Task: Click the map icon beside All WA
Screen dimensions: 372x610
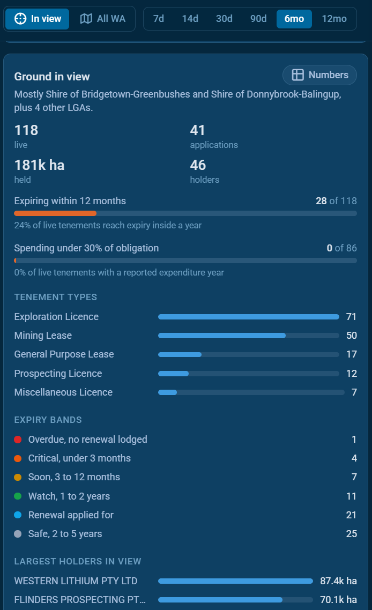Action: point(86,19)
